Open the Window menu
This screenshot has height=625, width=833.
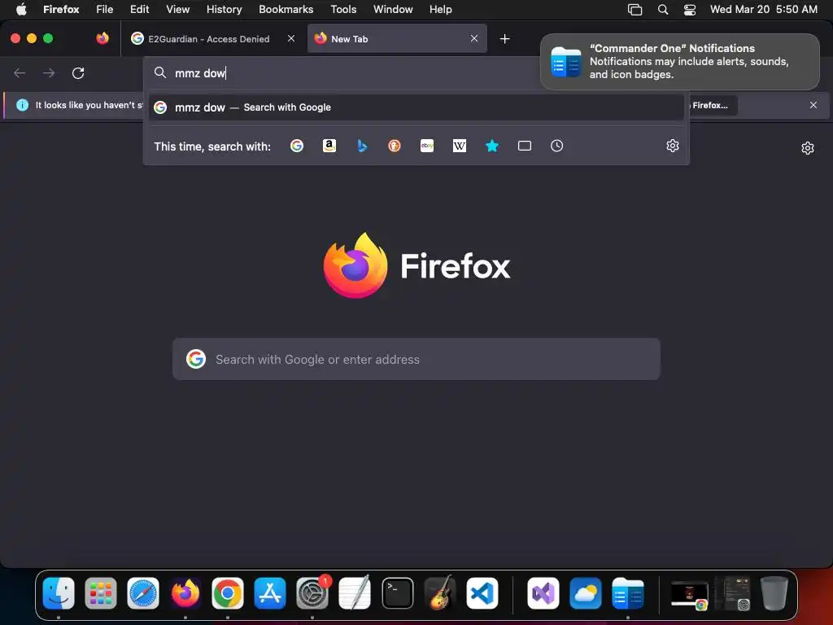[393, 9]
